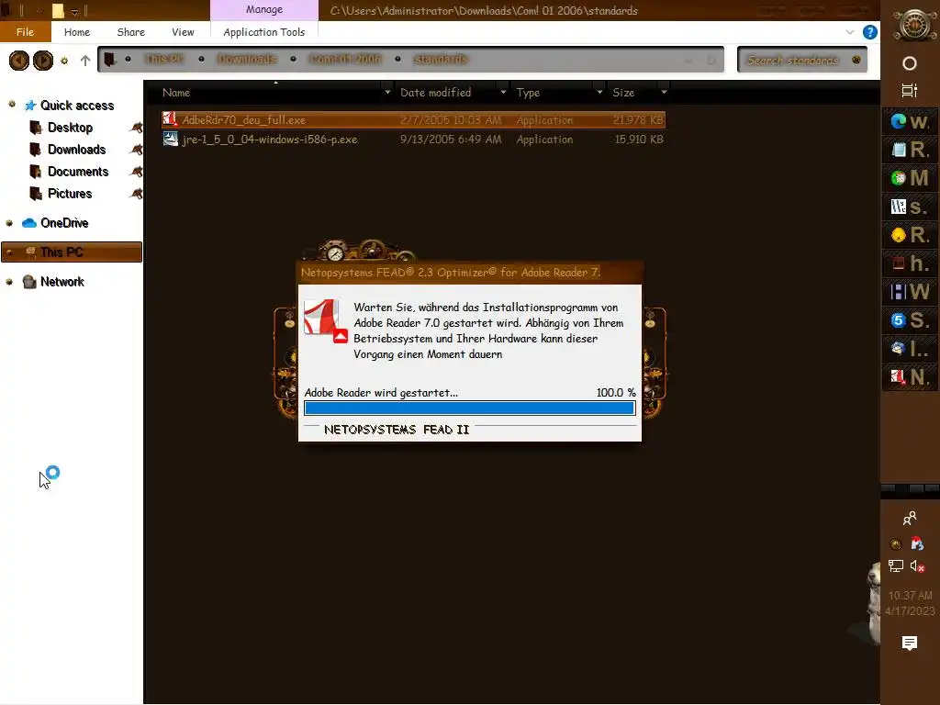Collapse the Quick access tree node

[11, 105]
